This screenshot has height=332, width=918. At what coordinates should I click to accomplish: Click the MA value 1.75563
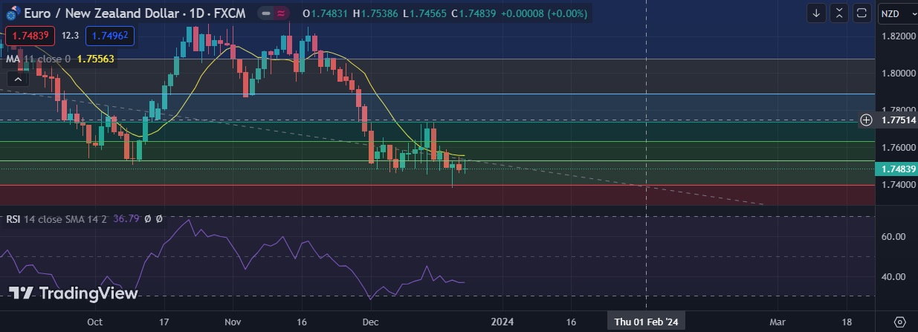(x=95, y=58)
